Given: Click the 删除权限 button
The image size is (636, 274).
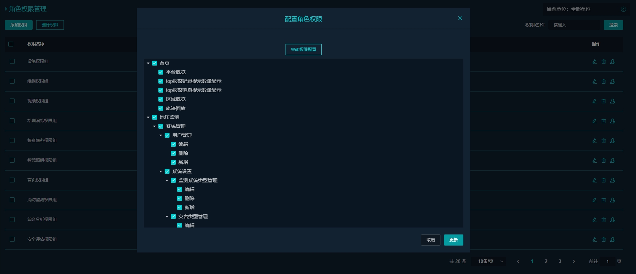Looking at the screenshot, I should click(x=50, y=25).
